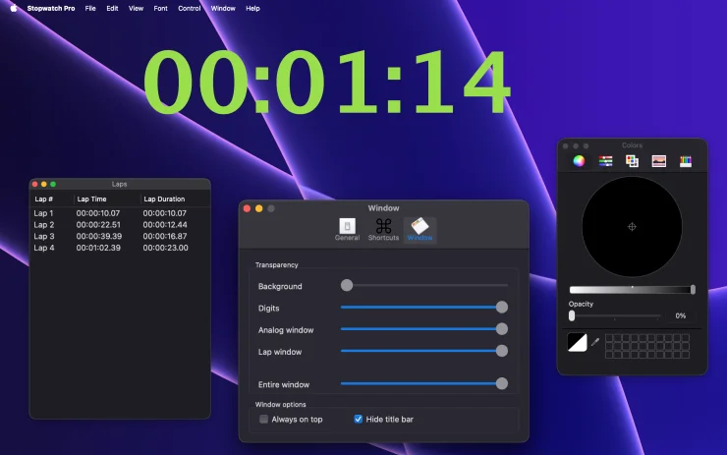Click lap duration 00:00:23.00
Image resolution: width=727 pixels, height=455 pixels.
click(165, 248)
